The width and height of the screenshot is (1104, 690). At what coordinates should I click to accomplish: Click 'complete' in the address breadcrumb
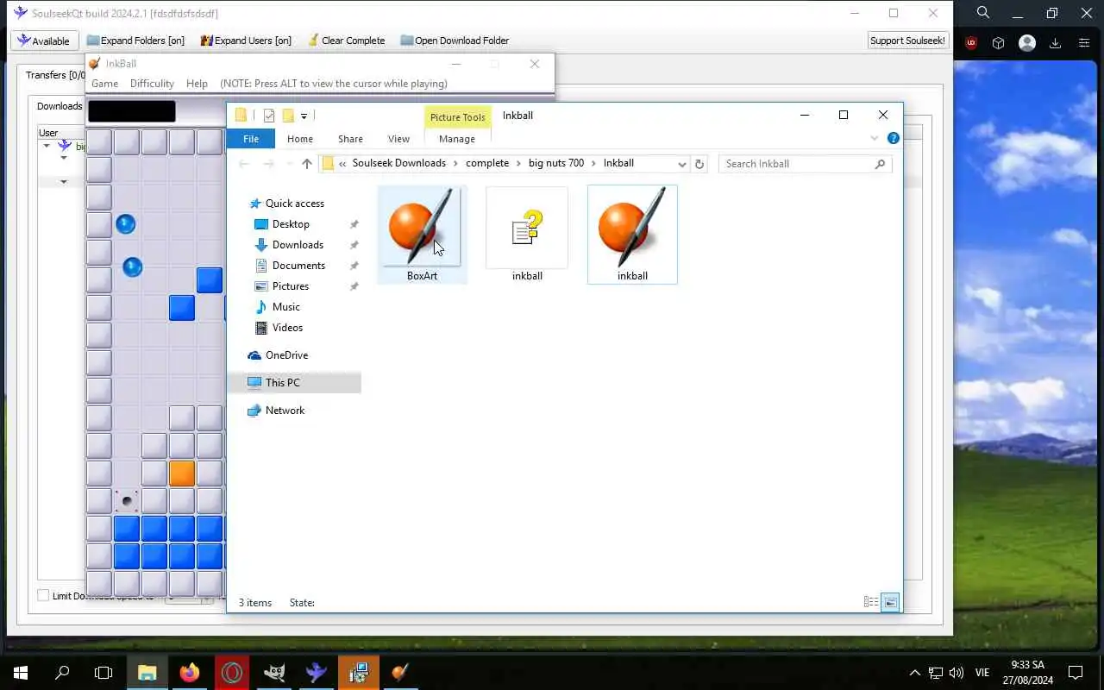click(487, 163)
